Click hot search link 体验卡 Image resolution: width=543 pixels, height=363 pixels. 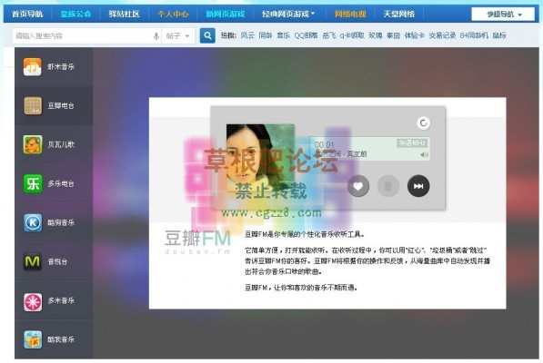click(415, 35)
